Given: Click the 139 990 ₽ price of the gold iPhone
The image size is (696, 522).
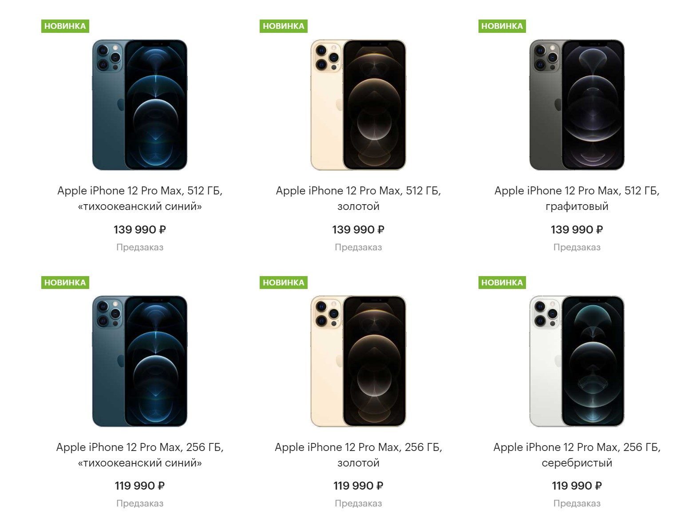Looking at the screenshot, I should click(358, 229).
